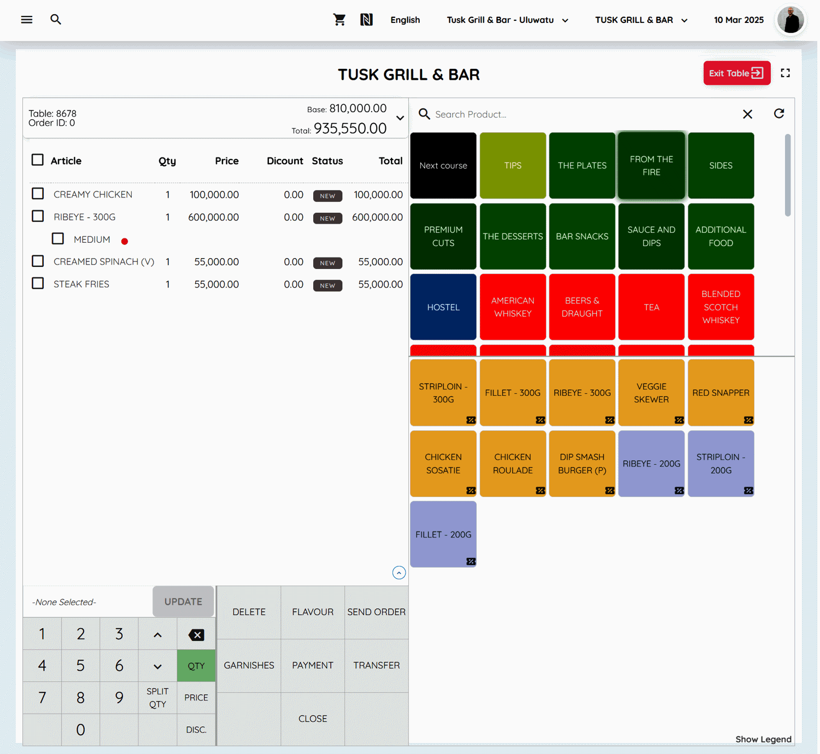Viewport: 820px width, 754px height.
Task: Enter fullscreen mode
Action: point(786,73)
